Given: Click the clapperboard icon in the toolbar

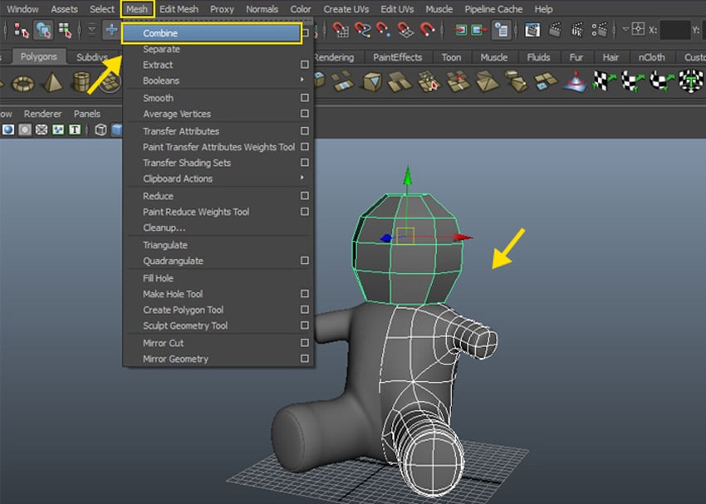Looking at the screenshot, I should [555, 32].
